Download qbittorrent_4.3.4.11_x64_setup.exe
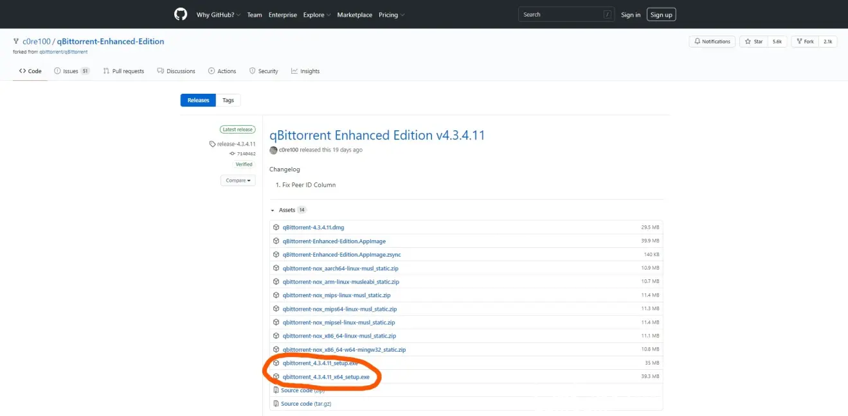Screen dimensions: 848x416 point(326,377)
